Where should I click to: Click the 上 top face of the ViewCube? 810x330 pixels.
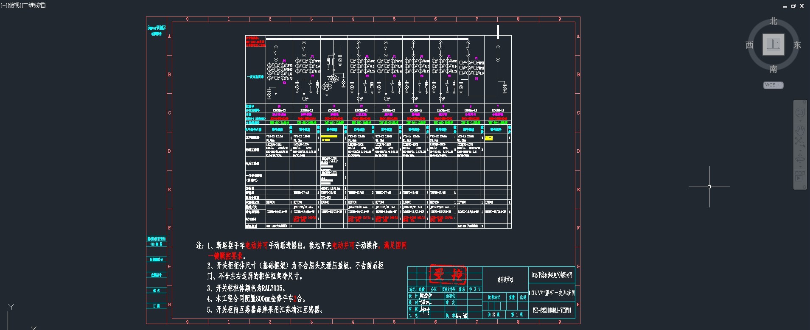pyautogui.click(x=773, y=45)
